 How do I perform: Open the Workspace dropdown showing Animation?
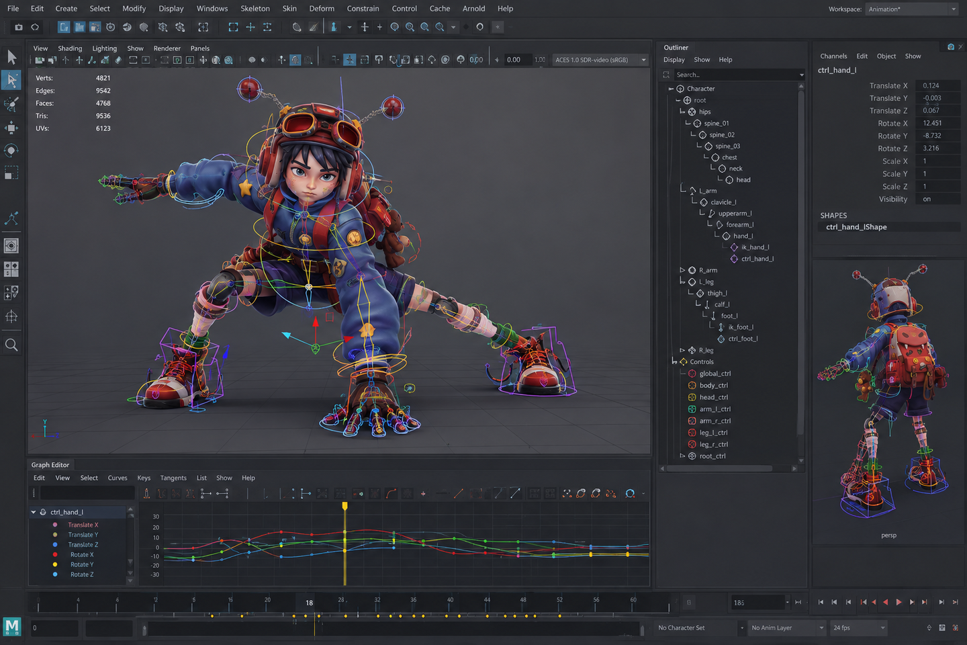pos(911,9)
